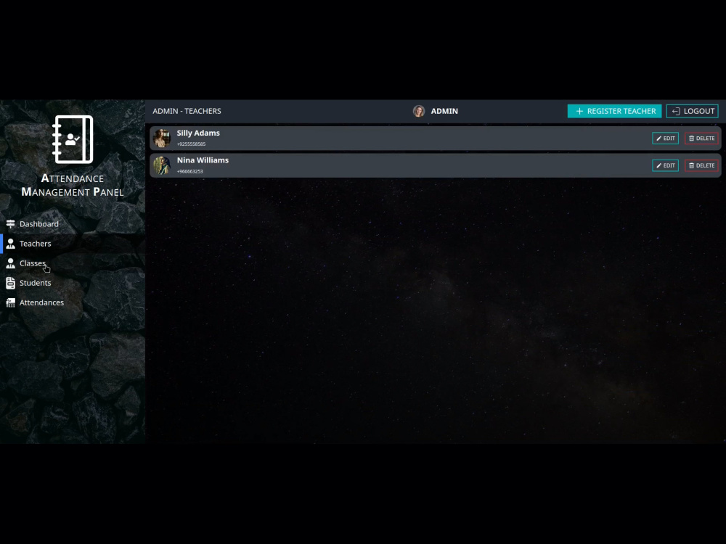Navigate to Attendances in sidebar
Image resolution: width=726 pixels, height=544 pixels.
(x=73, y=302)
